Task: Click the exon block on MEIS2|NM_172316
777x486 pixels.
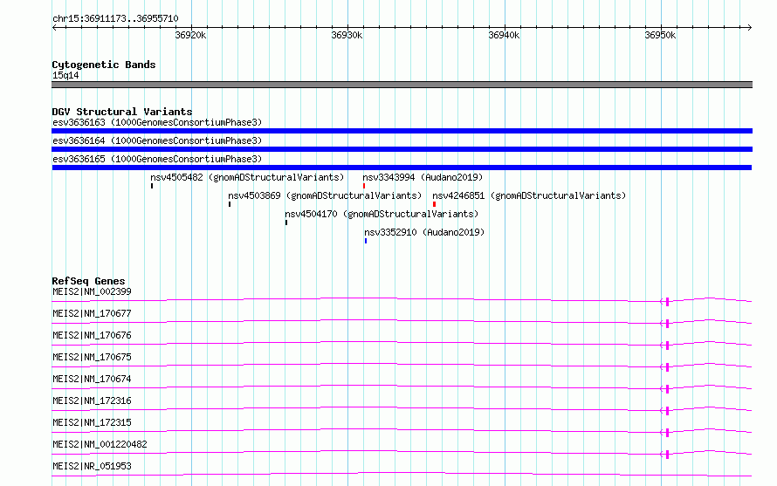Action: (668, 411)
